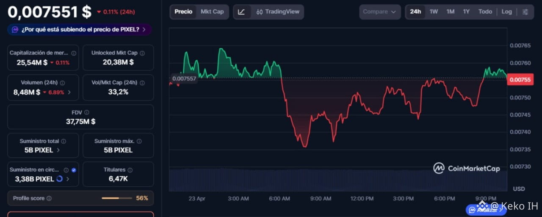Click the 23 Apr date axis label
This screenshot has width=542, height=217.
pyautogui.click(x=197, y=199)
